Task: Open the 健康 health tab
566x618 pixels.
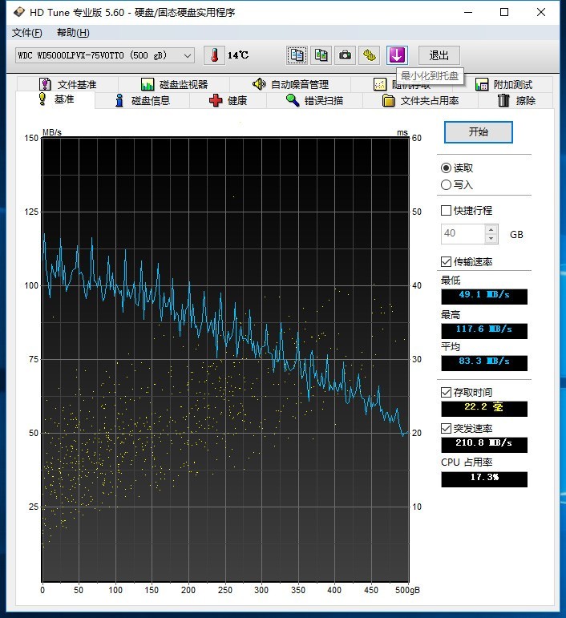Action: (x=228, y=100)
